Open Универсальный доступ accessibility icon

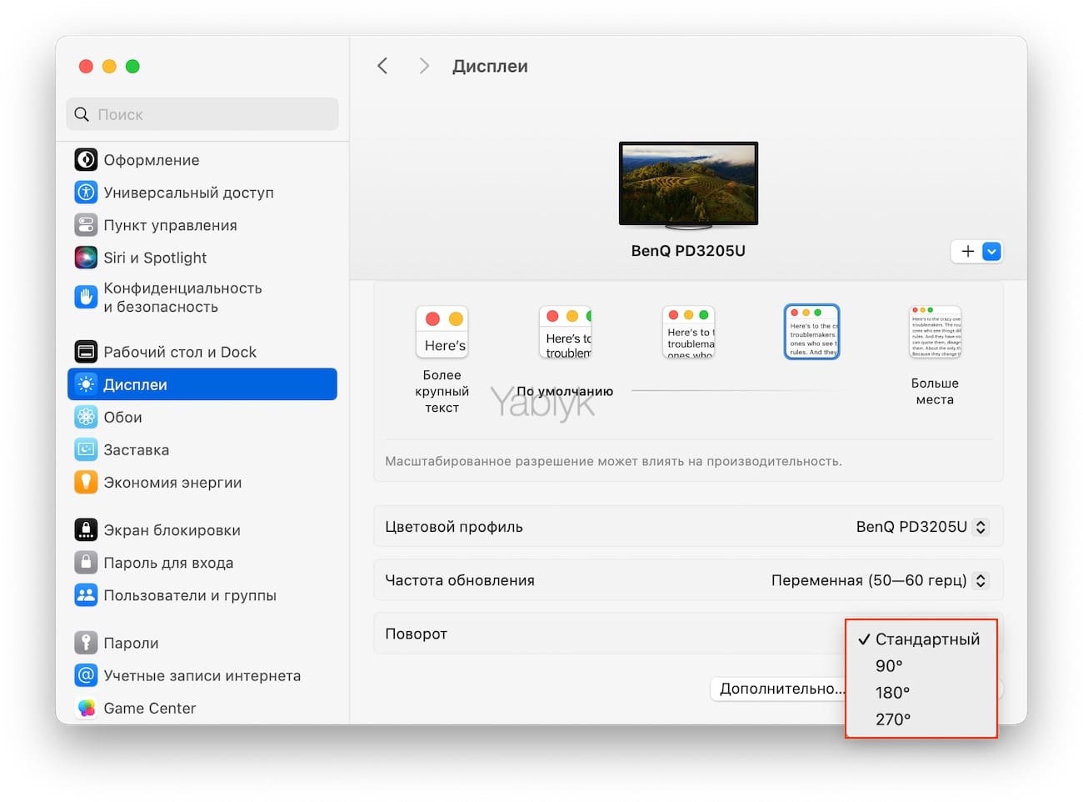point(86,193)
